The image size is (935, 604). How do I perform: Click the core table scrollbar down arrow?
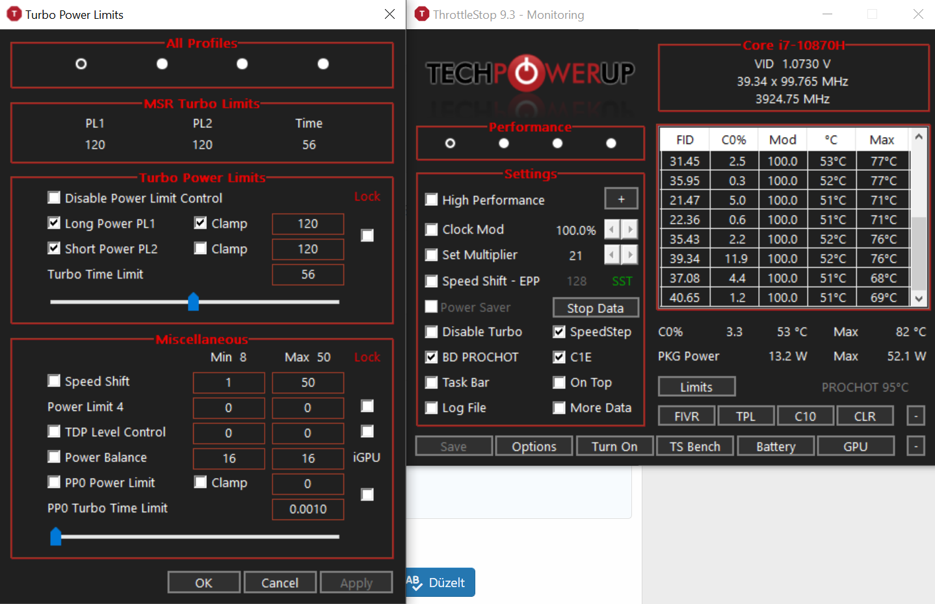919,298
